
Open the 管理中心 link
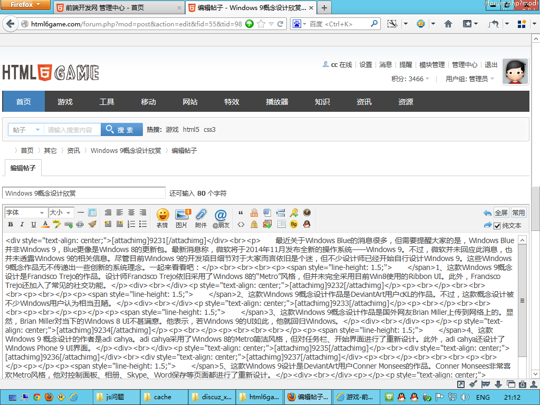tap(465, 65)
